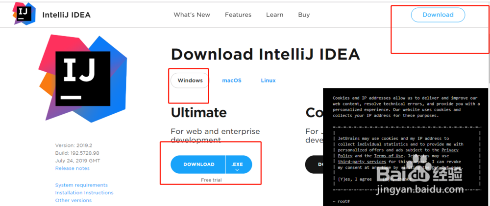Click the black Community download button
The height and width of the screenshot is (206, 490).
[x=314, y=165]
